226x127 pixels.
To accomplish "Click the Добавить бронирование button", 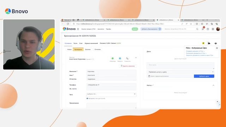I will pos(151,29).
